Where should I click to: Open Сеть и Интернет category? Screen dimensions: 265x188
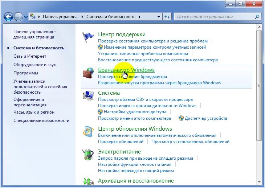click(x=30, y=56)
